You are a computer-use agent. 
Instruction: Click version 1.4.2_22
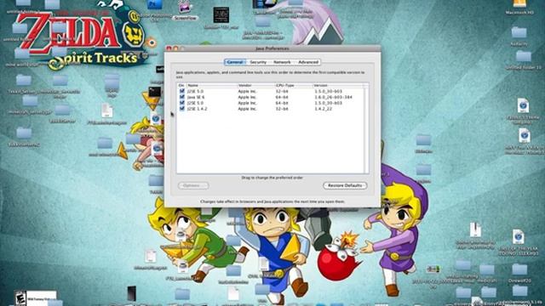tap(324, 109)
